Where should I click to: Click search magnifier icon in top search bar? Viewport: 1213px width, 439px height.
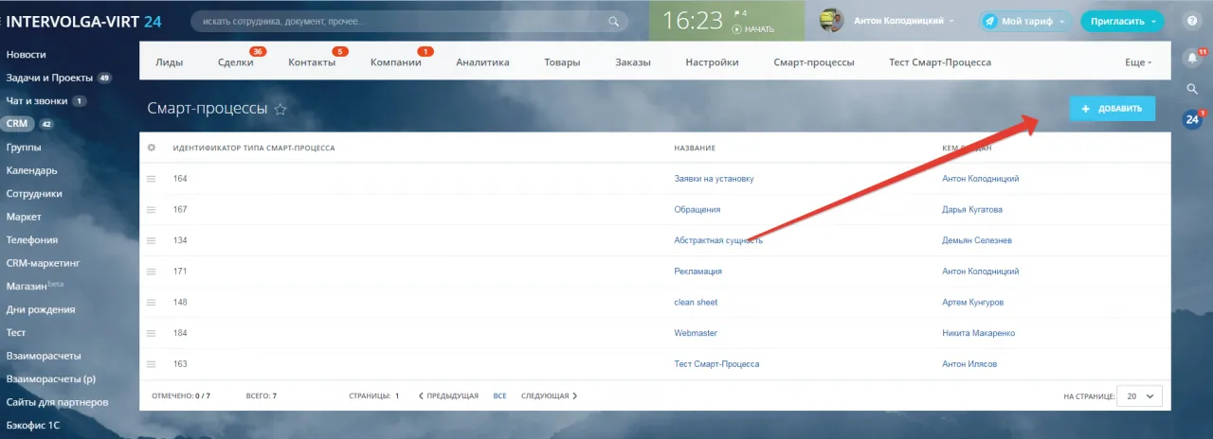pyautogui.click(x=614, y=21)
